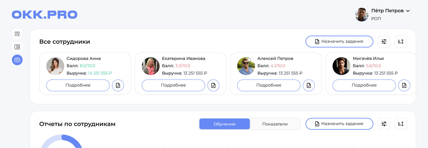Click task document icon for Сидорова Анна
428x148 pixels.
118,85
